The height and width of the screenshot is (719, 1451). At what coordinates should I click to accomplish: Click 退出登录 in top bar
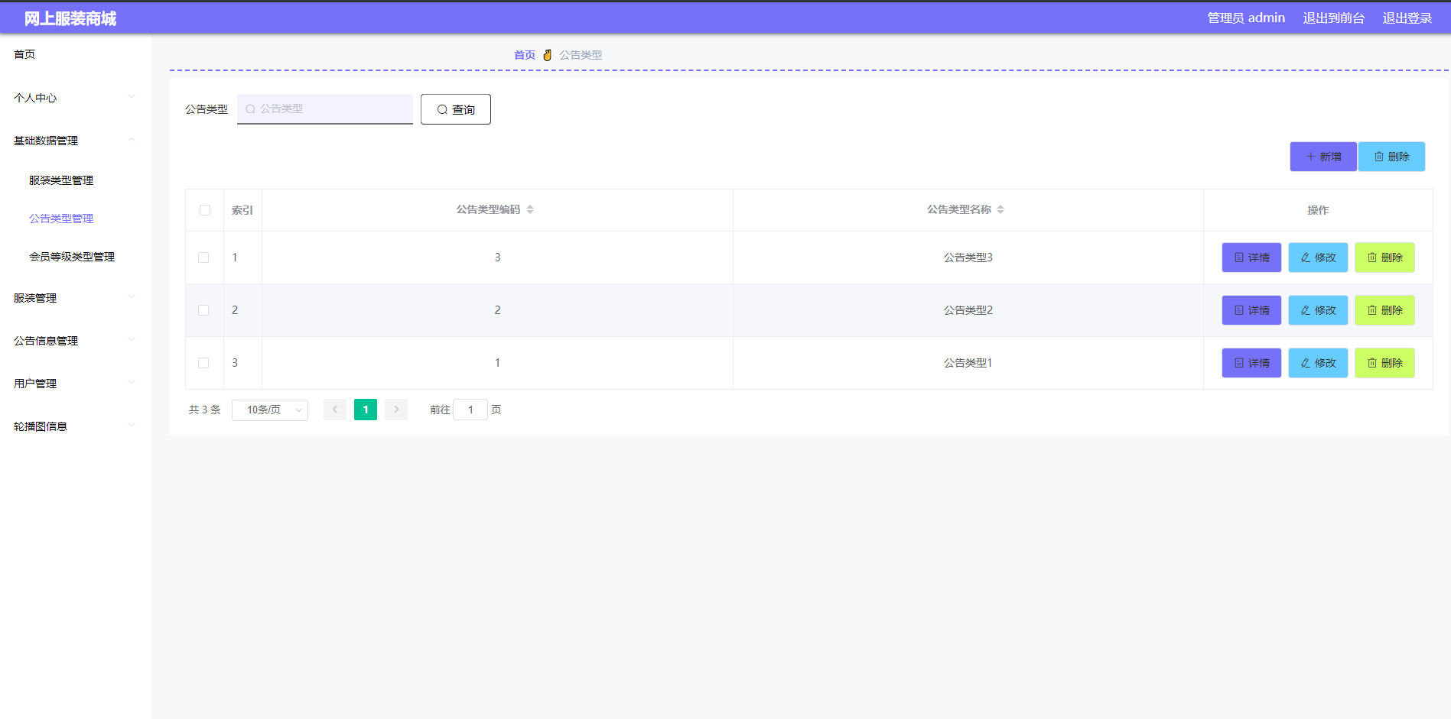click(1407, 18)
